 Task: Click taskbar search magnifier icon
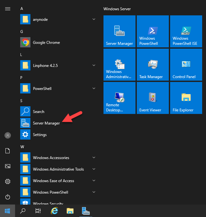coord(23,211)
